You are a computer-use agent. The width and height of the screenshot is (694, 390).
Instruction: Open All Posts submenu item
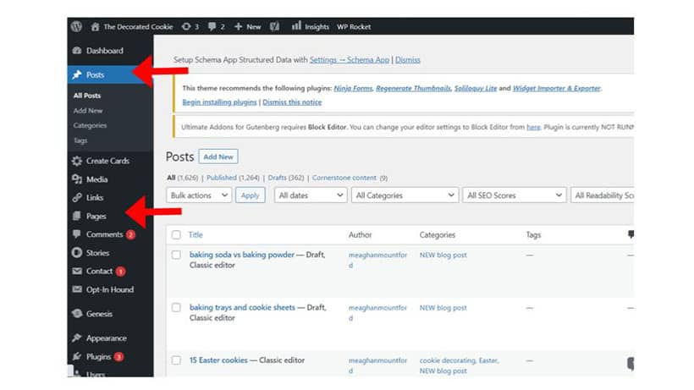pyautogui.click(x=87, y=96)
